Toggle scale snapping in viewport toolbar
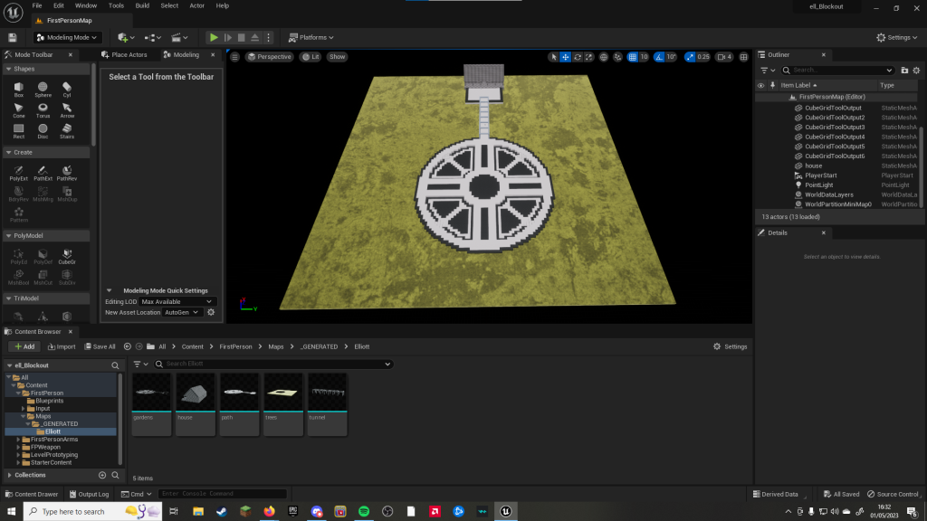Screen dimensions: 927x521 (690, 57)
